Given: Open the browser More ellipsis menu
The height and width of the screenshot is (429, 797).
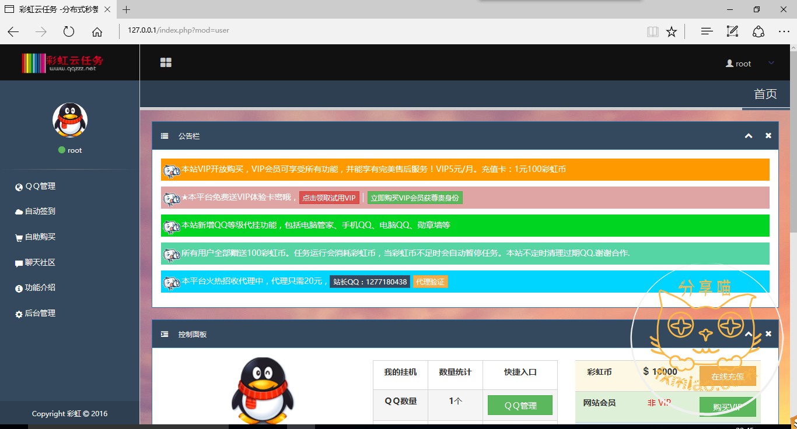Looking at the screenshot, I should [784, 31].
